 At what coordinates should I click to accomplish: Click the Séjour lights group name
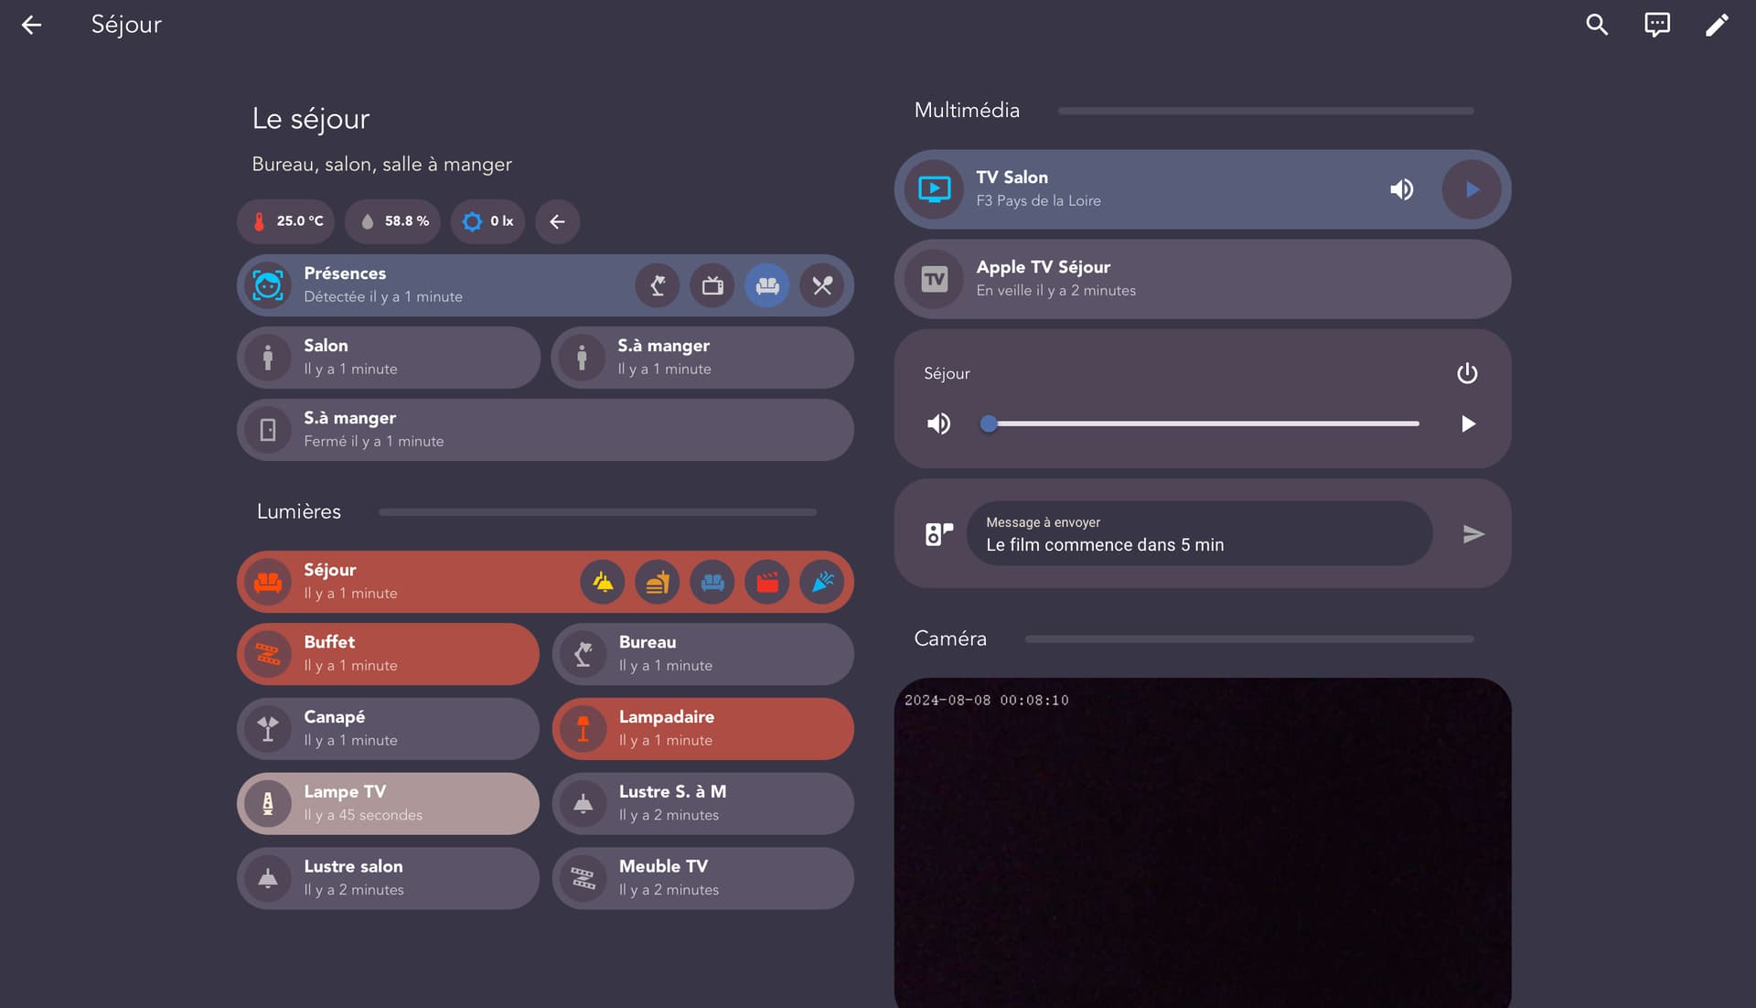330,570
